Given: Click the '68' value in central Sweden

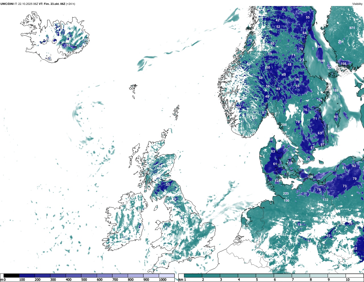Looking at the screenshot, I should (289, 65).
